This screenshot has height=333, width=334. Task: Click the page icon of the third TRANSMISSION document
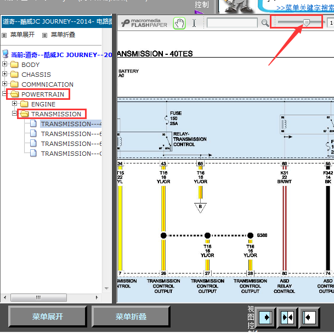pos(33,143)
